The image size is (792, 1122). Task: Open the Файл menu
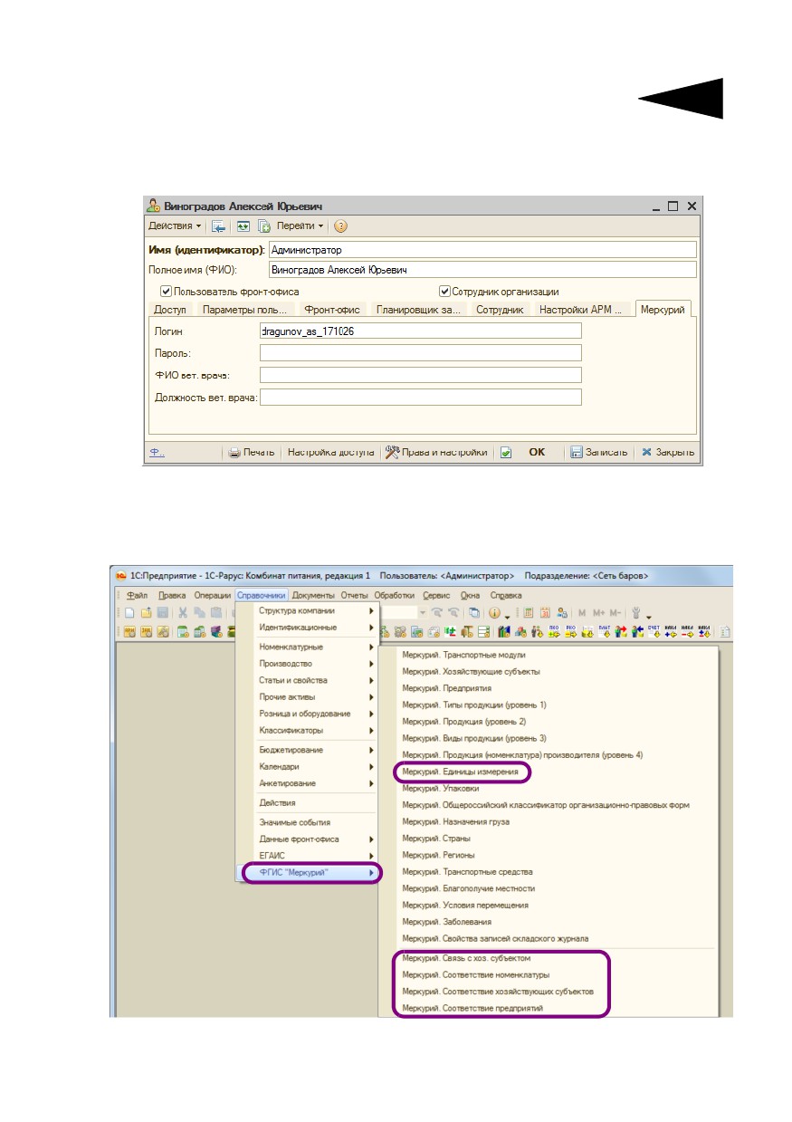point(138,595)
